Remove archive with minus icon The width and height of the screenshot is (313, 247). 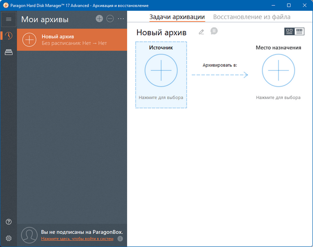point(110,19)
